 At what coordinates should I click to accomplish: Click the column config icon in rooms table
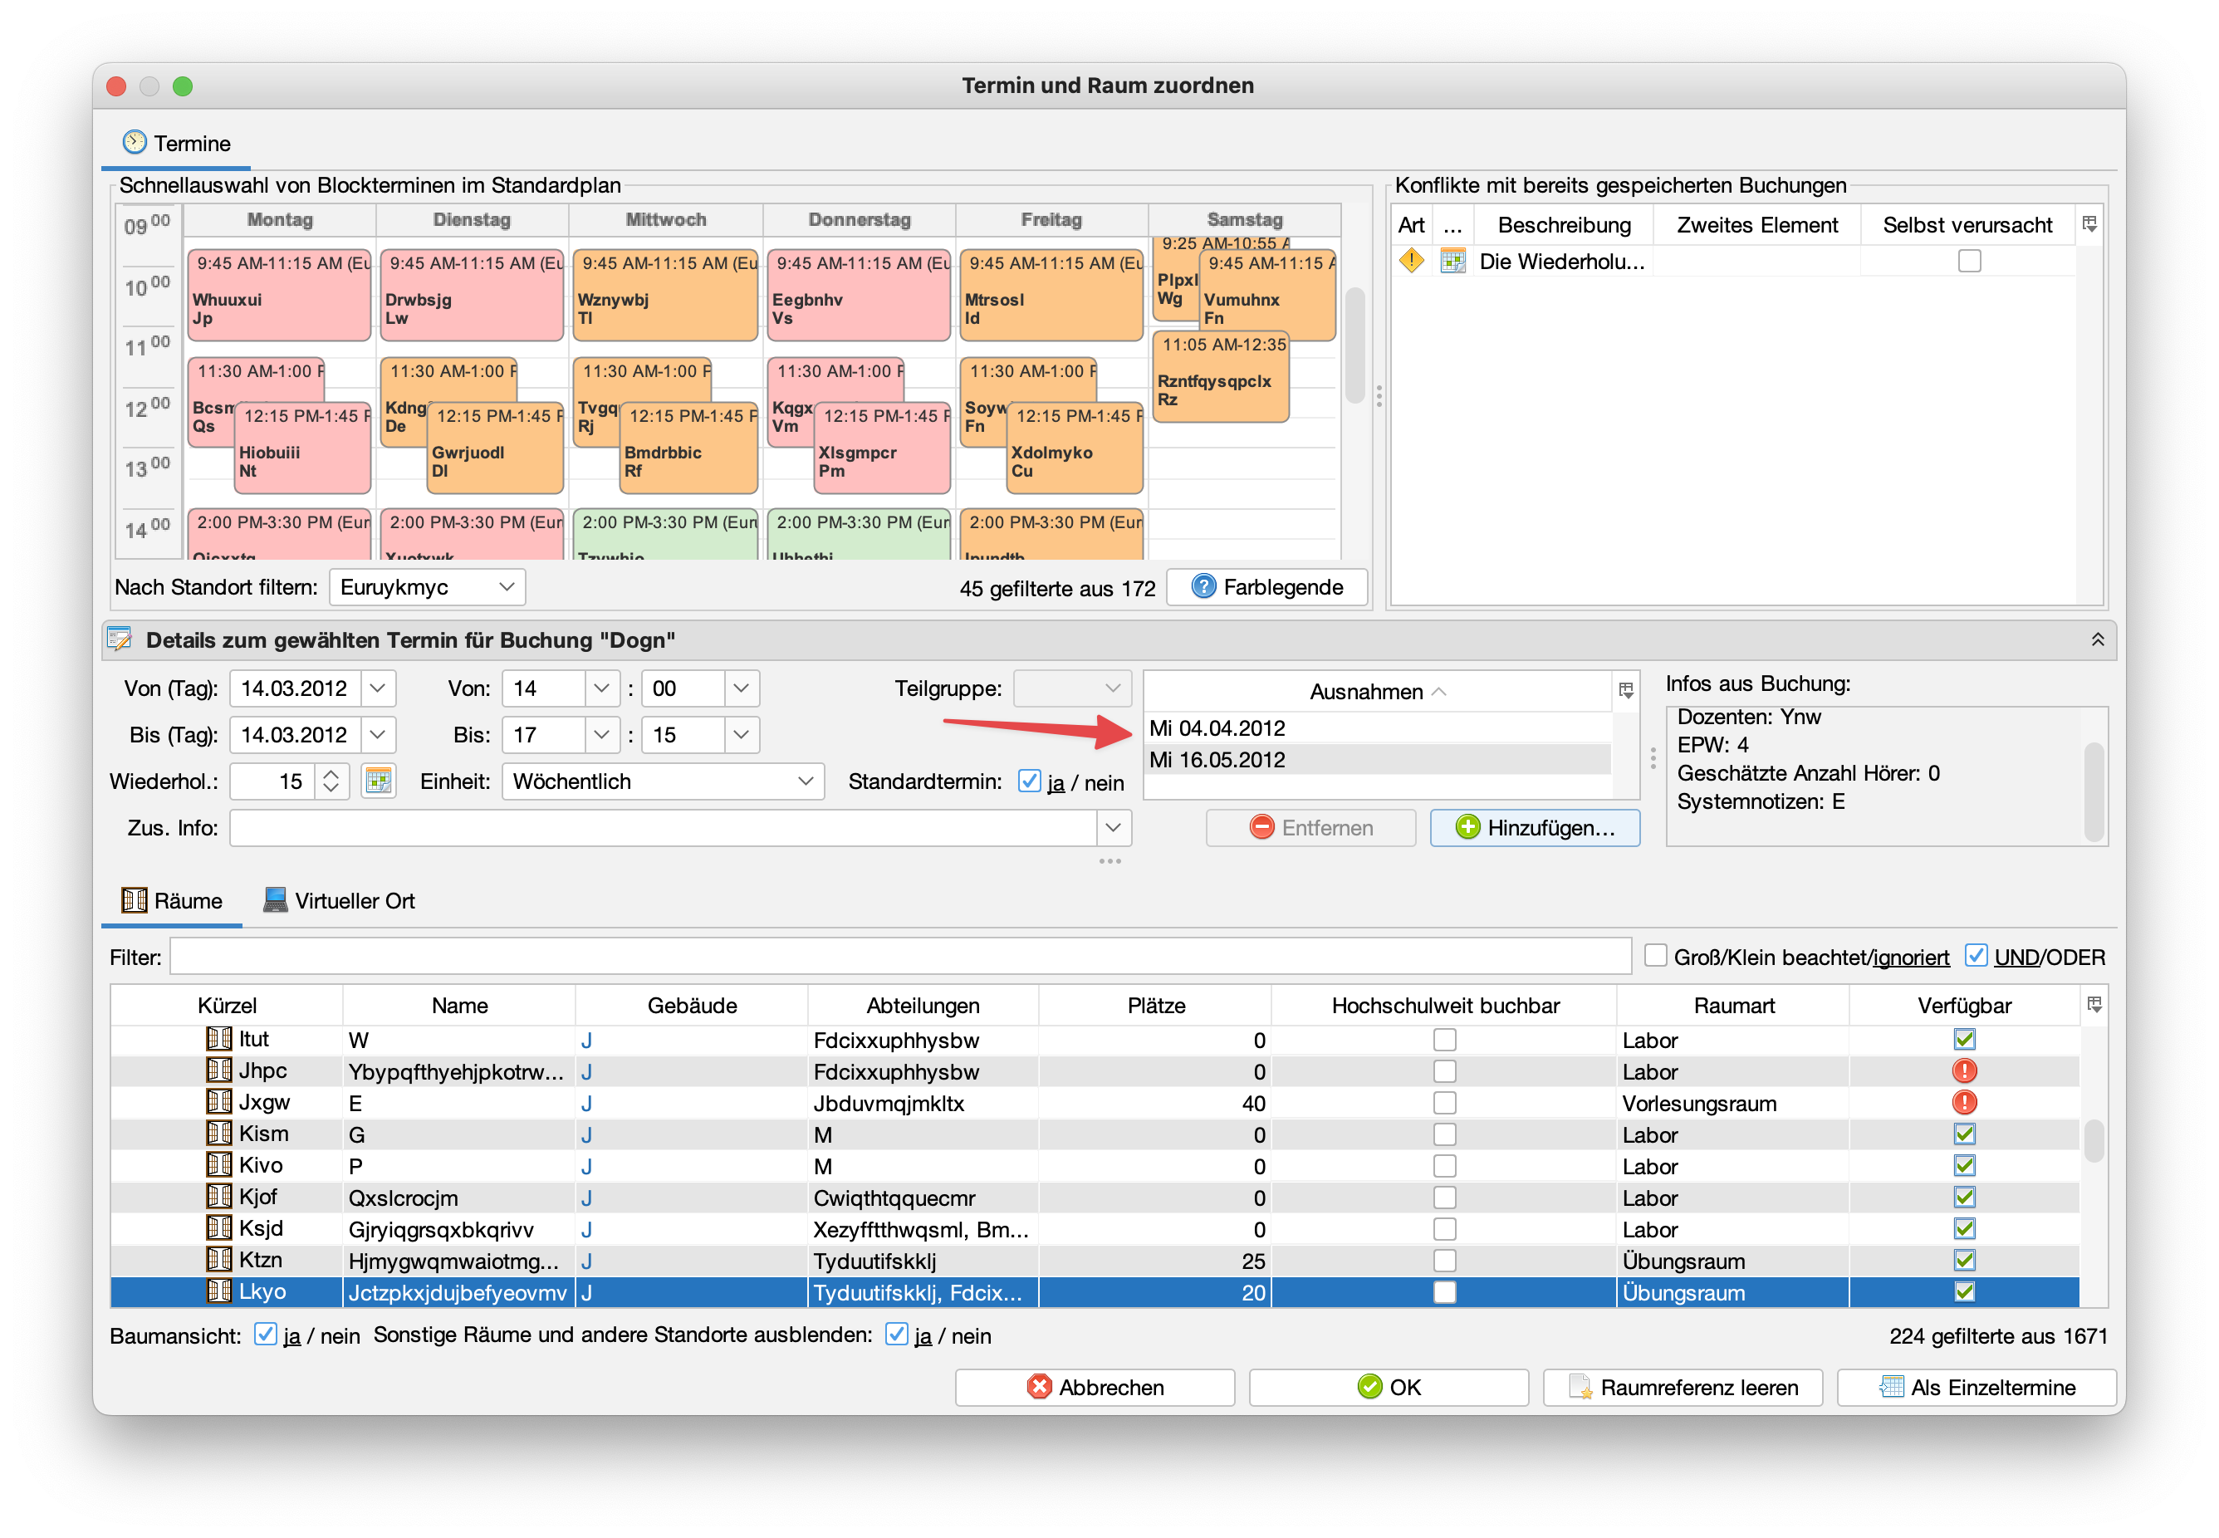coord(2094,1004)
